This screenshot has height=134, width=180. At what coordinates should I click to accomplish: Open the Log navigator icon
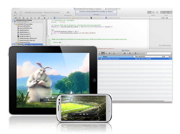click(x=39, y=18)
